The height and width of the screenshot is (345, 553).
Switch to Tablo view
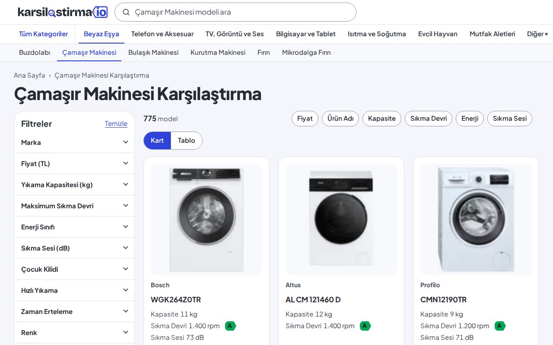(x=187, y=141)
